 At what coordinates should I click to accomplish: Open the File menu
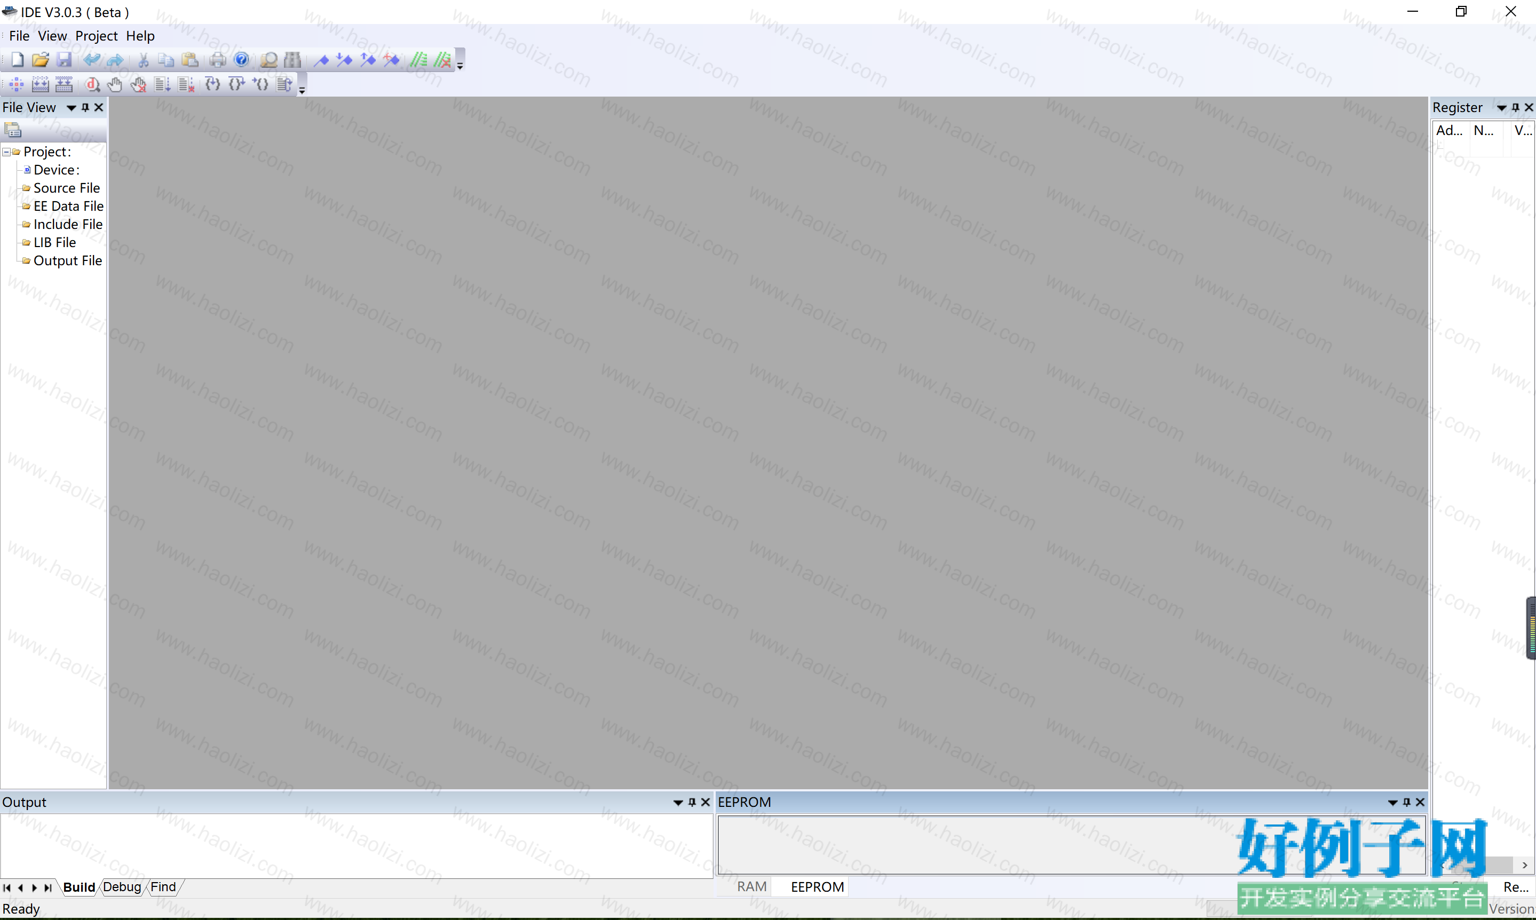coord(19,36)
